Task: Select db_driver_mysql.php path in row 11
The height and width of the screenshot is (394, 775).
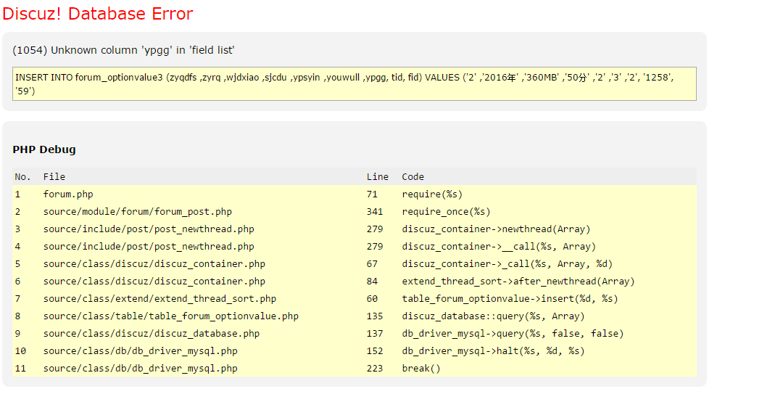Action: click(141, 369)
